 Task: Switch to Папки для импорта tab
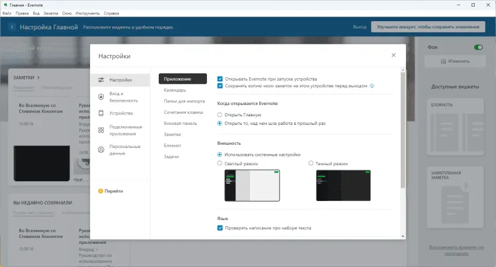point(184,101)
